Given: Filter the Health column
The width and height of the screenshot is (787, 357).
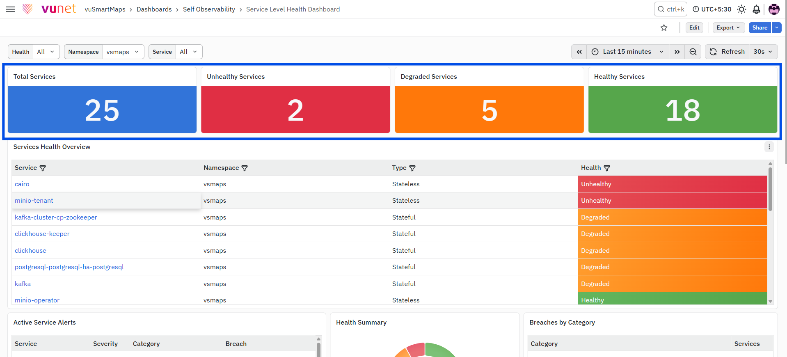Looking at the screenshot, I should [x=607, y=168].
